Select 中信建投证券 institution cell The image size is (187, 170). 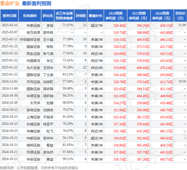(30, 39)
